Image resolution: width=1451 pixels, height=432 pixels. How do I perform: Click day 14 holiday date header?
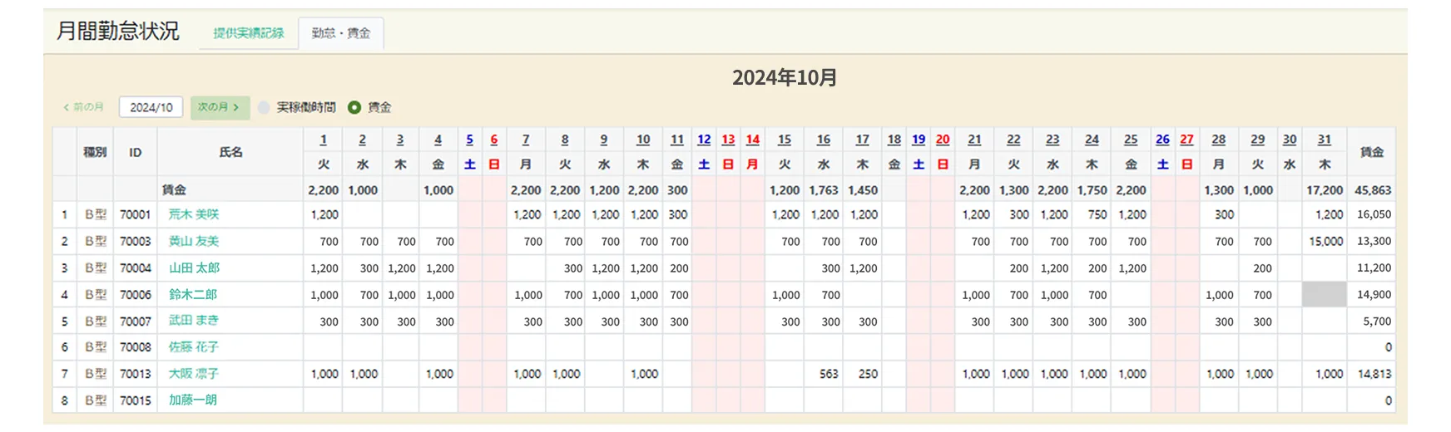click(x=752, y=140)
